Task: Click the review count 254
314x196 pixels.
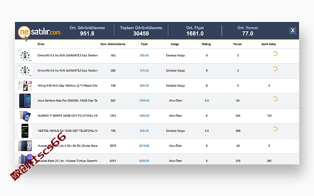Action: [x=238, y=116]
